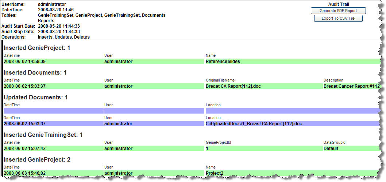The width and height of the screenshot is (386, 182).
Task: Click the Generate PDF Report button
Action: [x=338, y=11]
